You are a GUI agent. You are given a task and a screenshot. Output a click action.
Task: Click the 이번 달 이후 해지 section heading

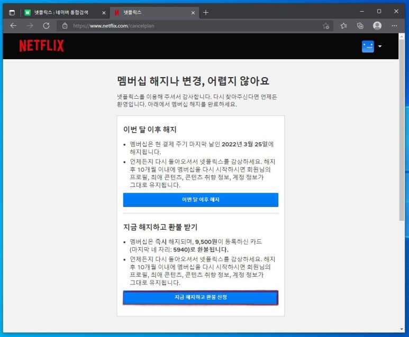pyautogui.click(x=150, y=129)
